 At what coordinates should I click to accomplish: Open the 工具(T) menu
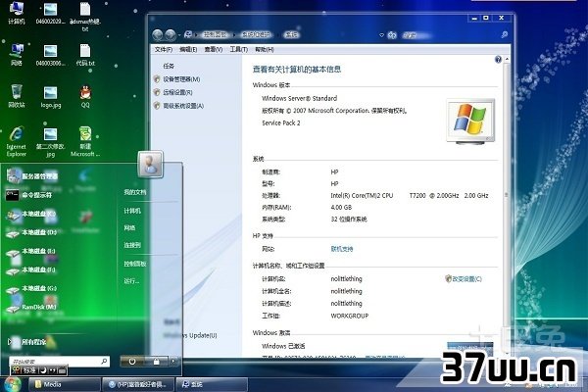pyautogui.click(x=238, y=50)
